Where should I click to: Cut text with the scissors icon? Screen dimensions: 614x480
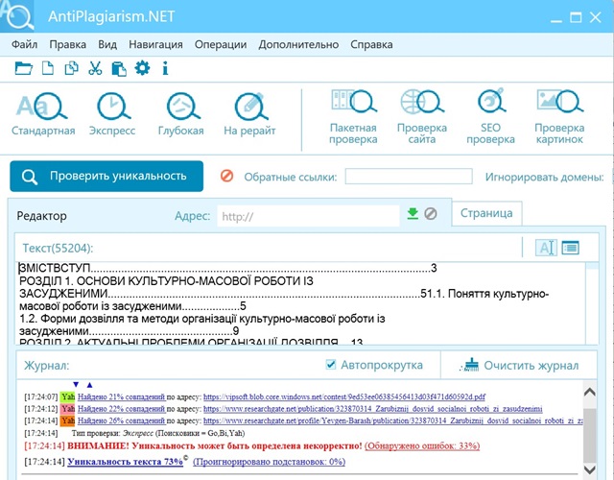point(95,68)
